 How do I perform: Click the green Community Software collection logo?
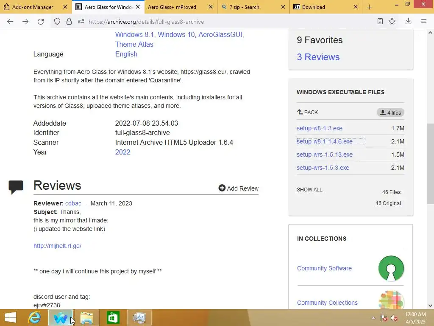pos(391,268)
